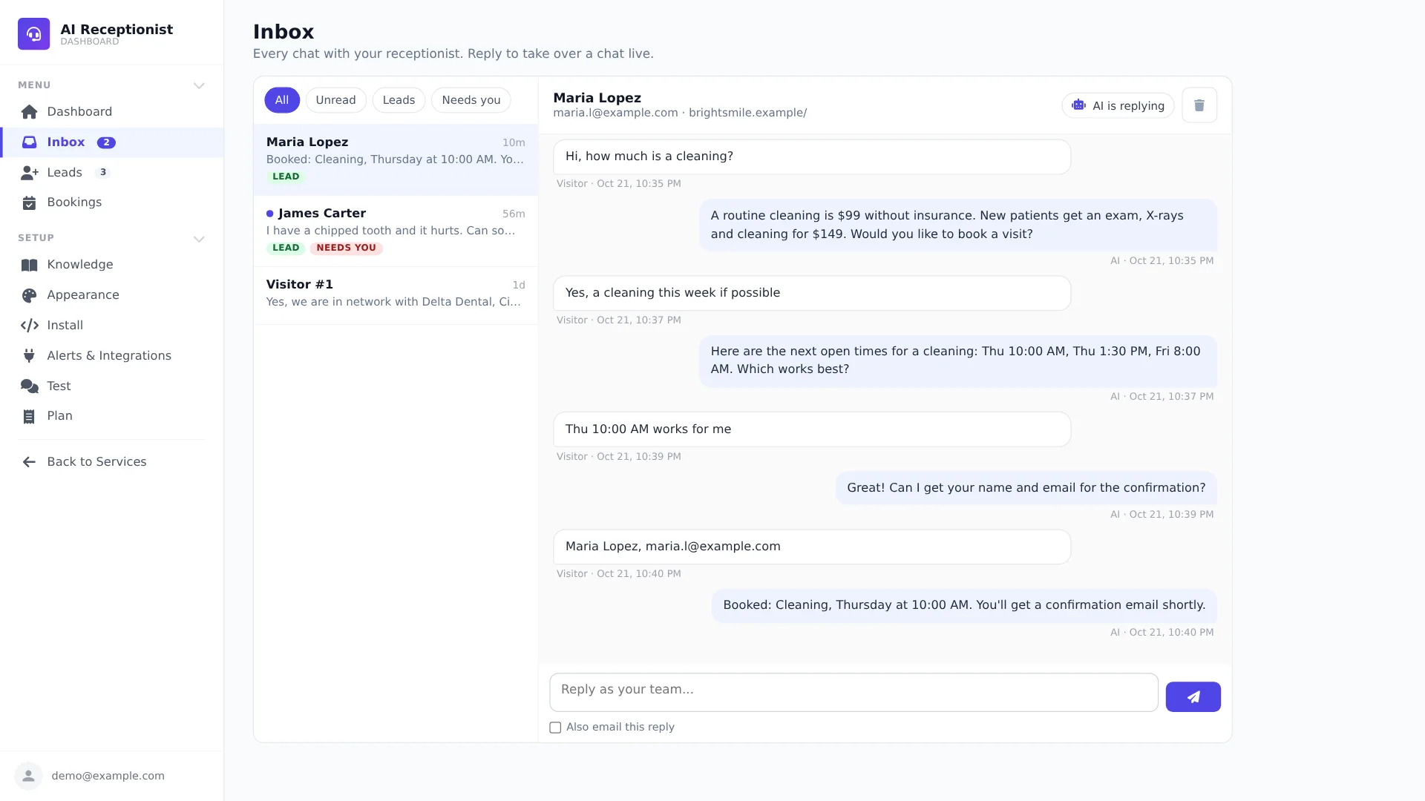Click the LEAD tag on Maria Lopez row

(286, 177)
